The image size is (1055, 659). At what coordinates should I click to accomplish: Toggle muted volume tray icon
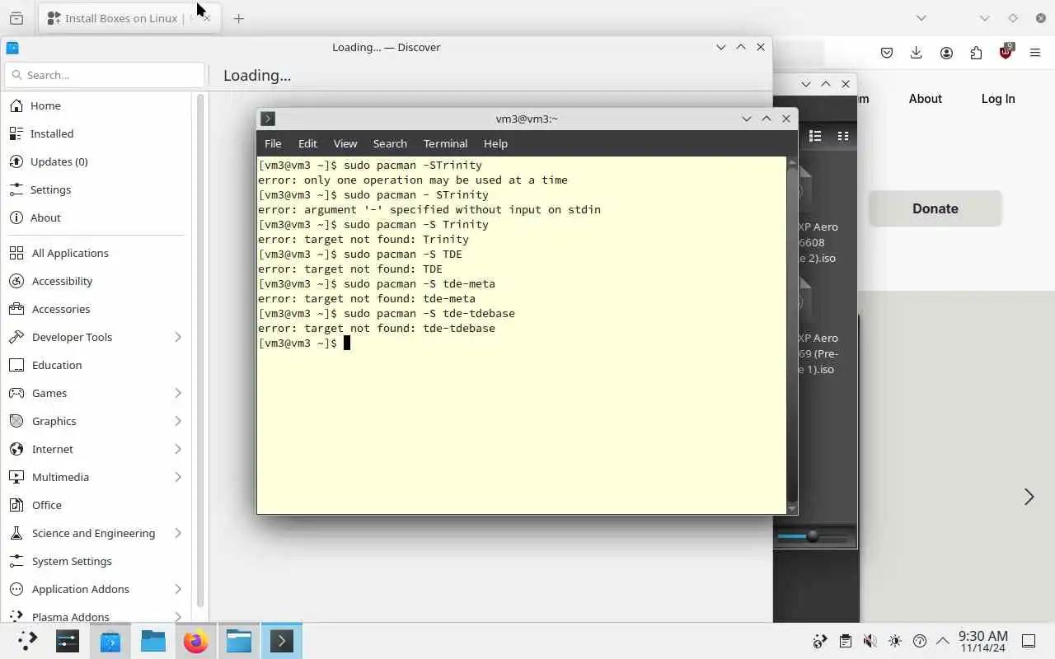(x=870, y=641)
